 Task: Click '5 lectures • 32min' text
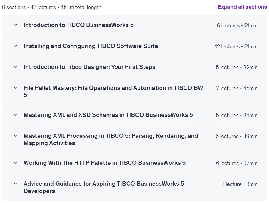click(x=237, y=68)
